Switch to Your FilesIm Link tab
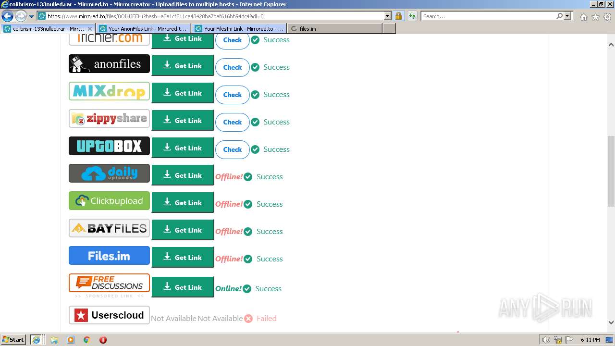The height and width of the screenshot is (346, 615). (239, 29)
